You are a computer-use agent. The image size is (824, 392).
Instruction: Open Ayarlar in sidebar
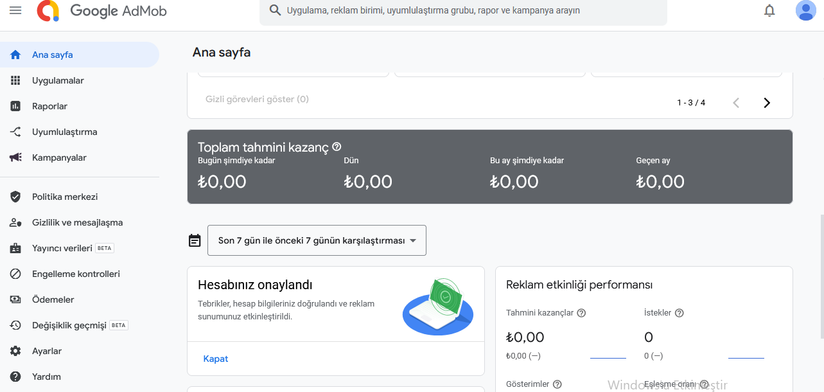tap(80, 351)
